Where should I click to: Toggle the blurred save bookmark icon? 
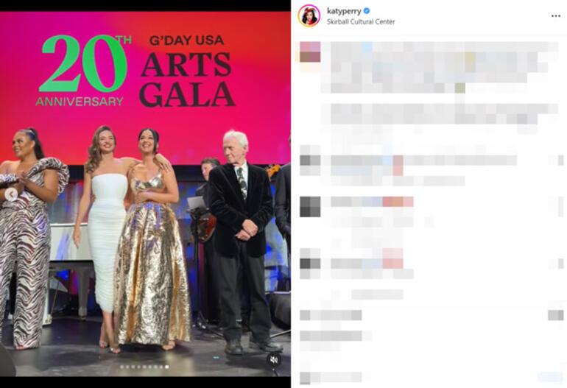pos(556,315)
